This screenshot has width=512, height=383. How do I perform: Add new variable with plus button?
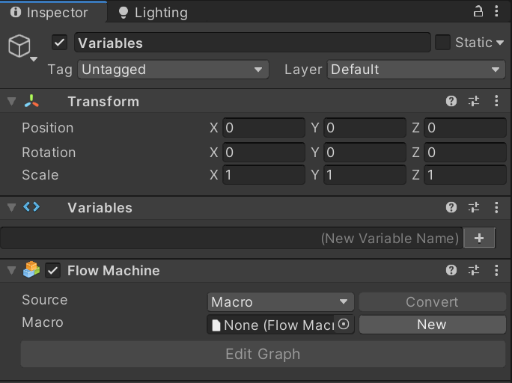click(479, 238)
